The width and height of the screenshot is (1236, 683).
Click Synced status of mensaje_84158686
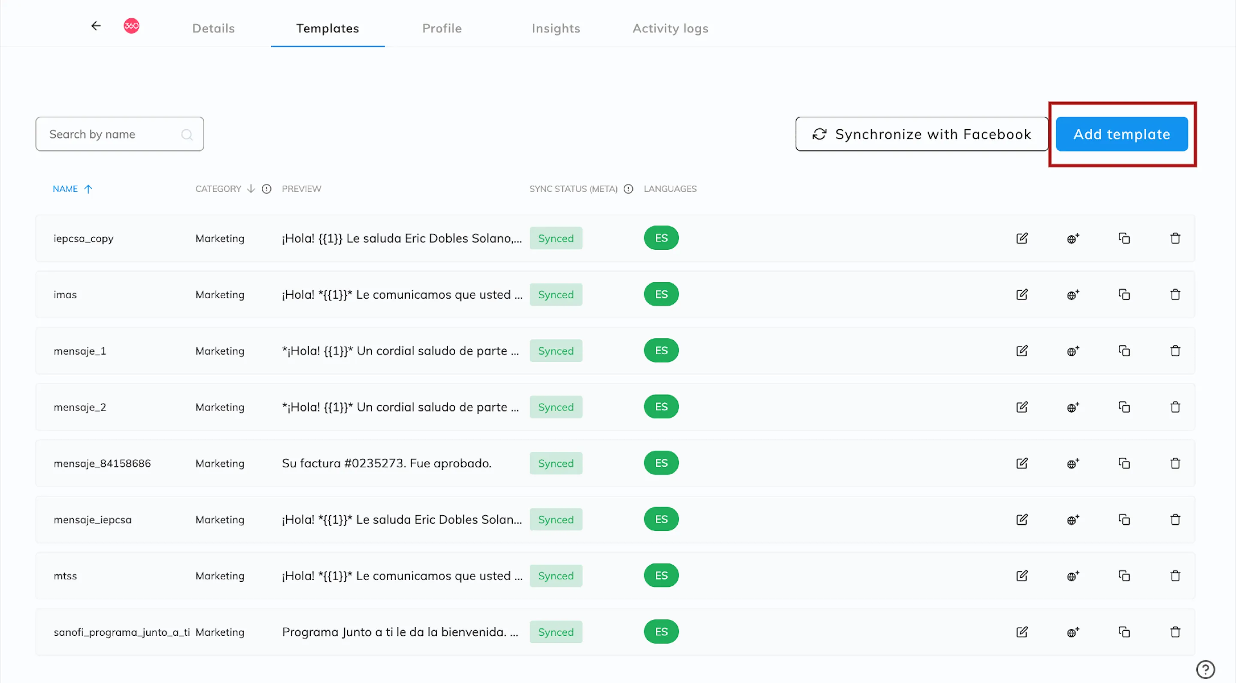pos(556,463)
